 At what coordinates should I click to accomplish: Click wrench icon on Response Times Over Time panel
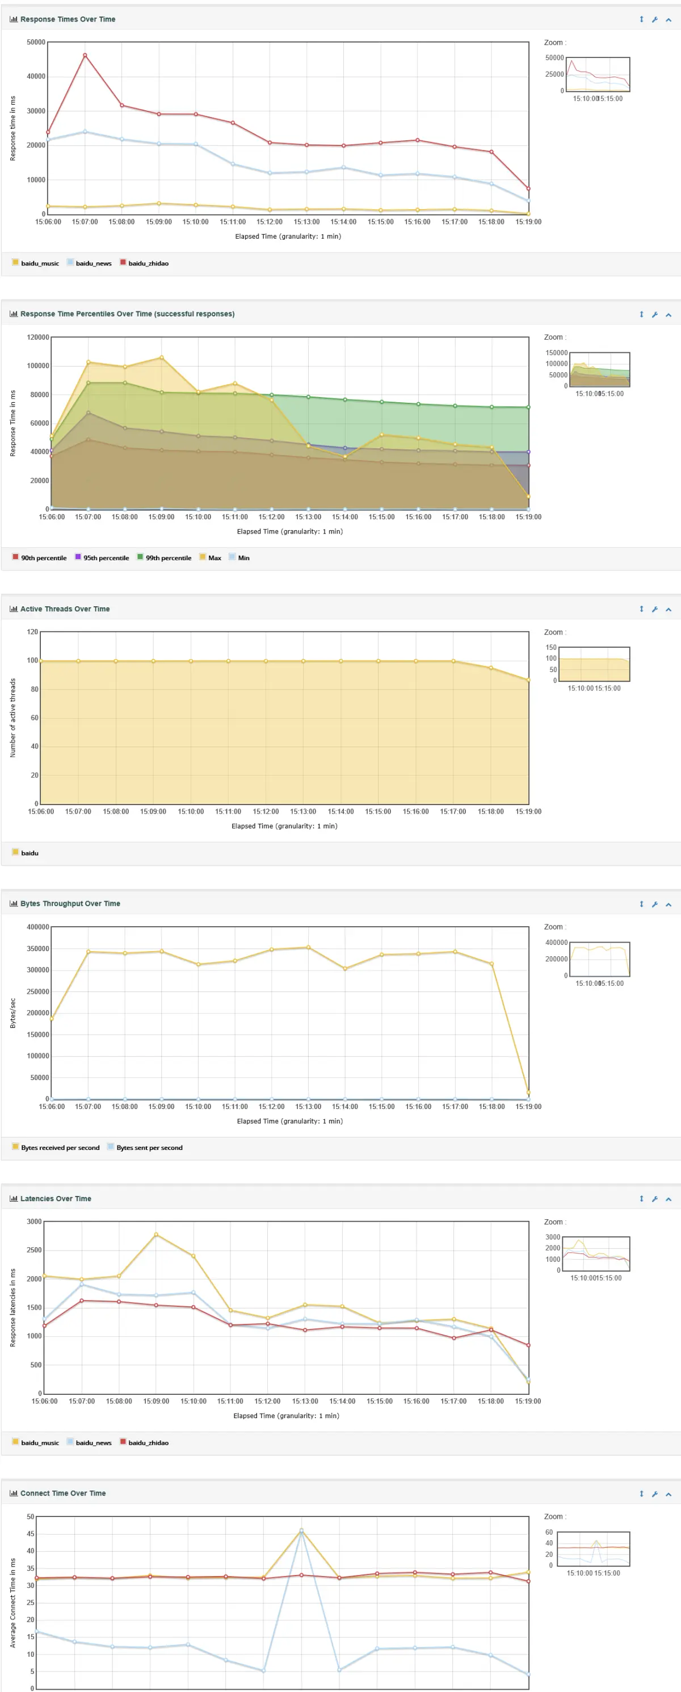tap(655, 20)
